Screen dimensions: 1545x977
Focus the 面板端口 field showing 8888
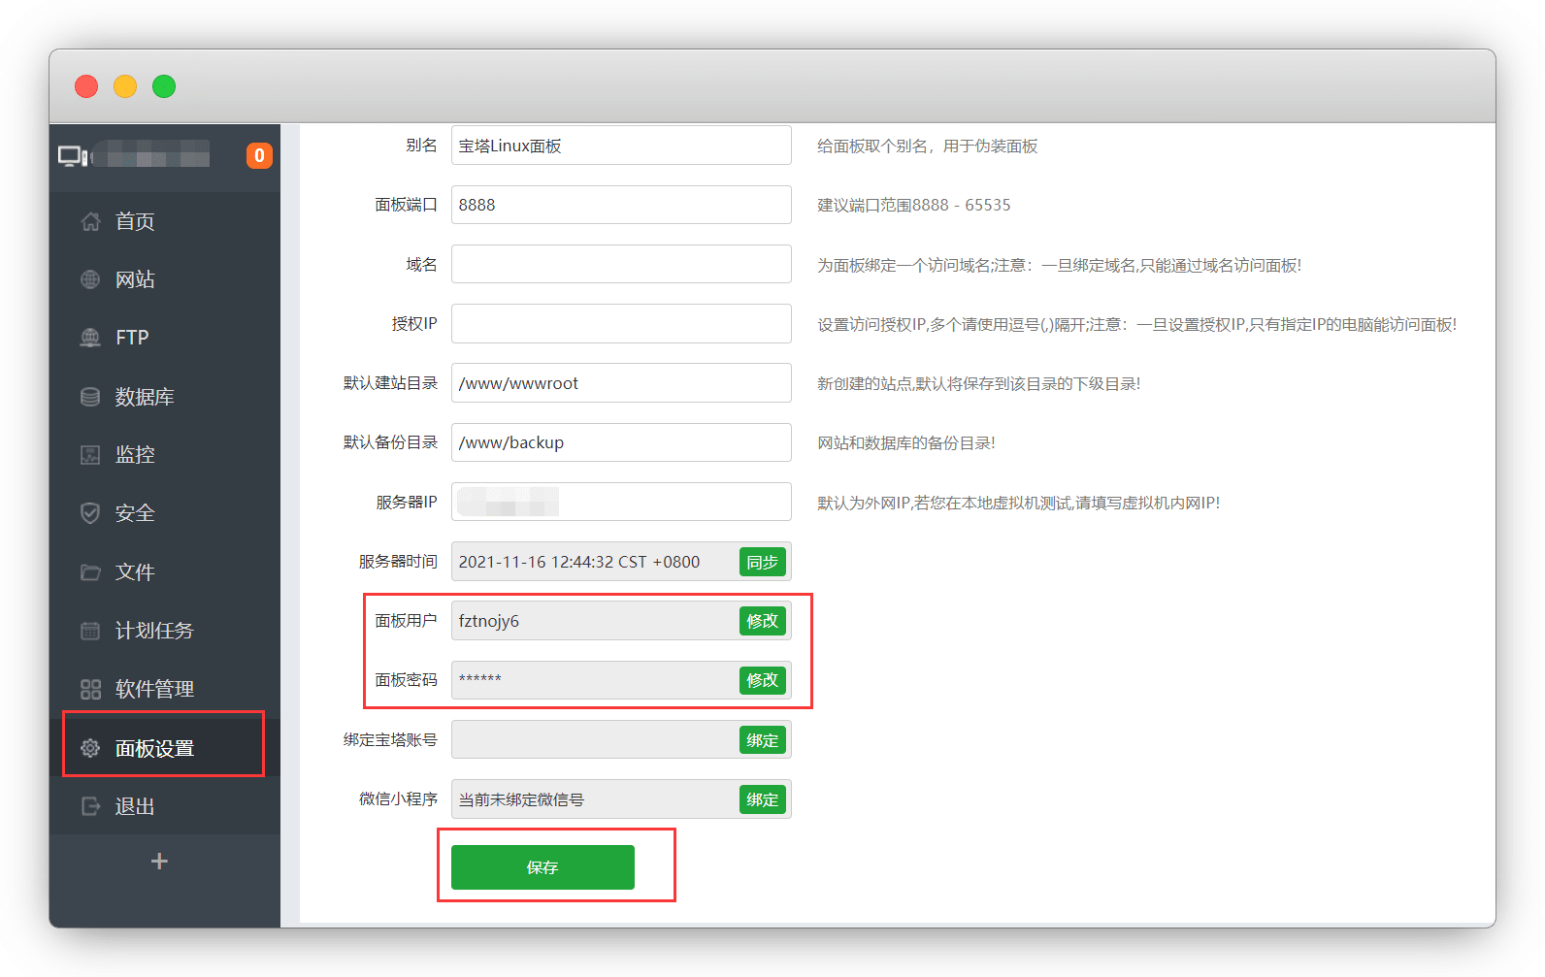click(x=620, y=205)
